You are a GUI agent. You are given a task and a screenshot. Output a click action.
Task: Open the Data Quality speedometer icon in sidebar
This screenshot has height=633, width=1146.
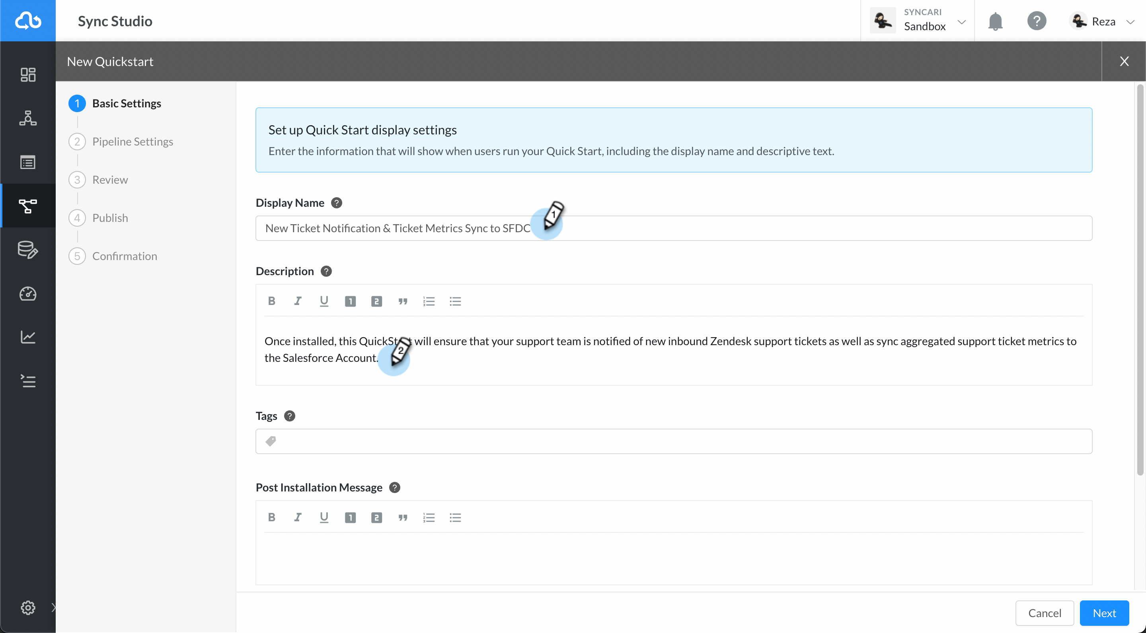pos(27,293)
